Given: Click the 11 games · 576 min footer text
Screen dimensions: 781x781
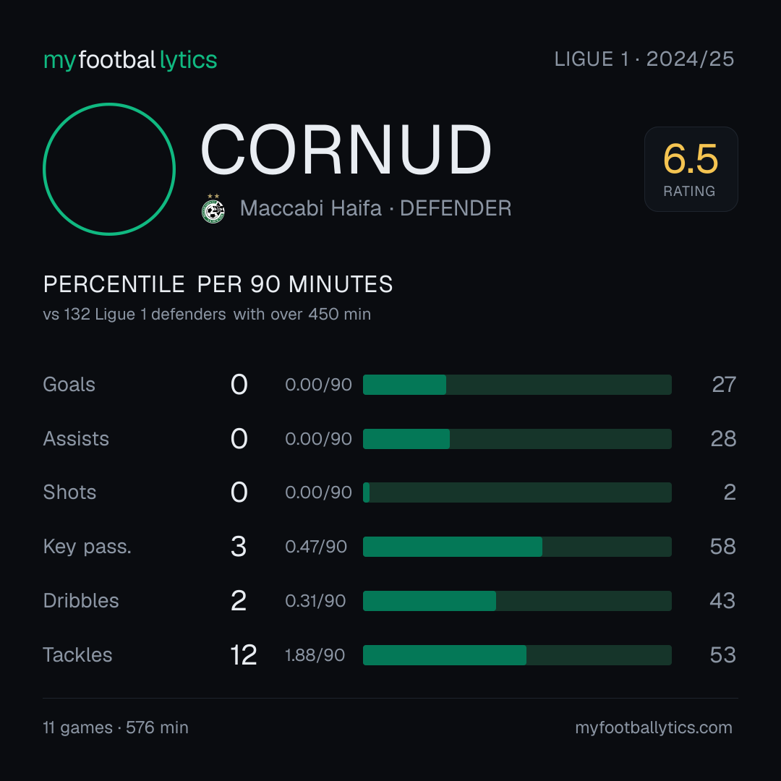Looking at the screenshot, I should 116,727.
